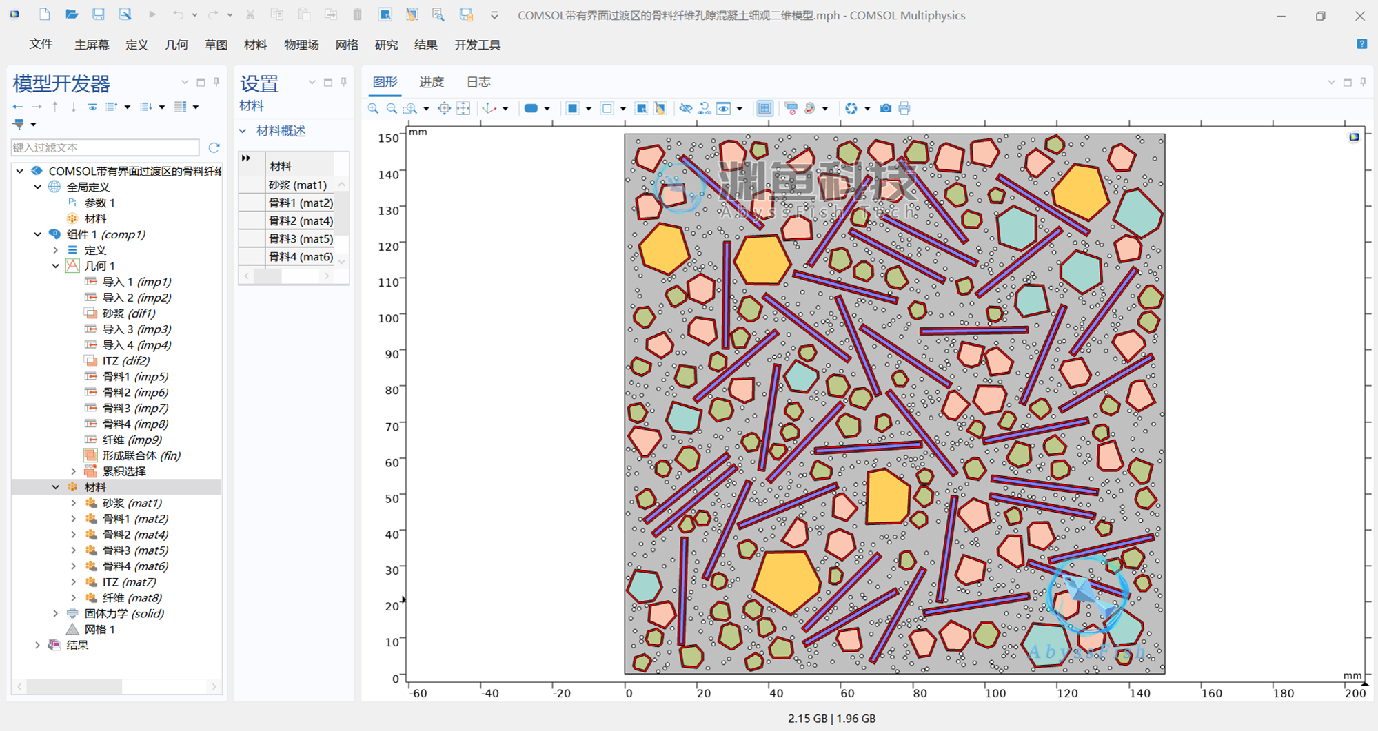
Task: Toggle the grid display button in graphics toolbar
Action: pyautogui.click(x=764, y=108)
